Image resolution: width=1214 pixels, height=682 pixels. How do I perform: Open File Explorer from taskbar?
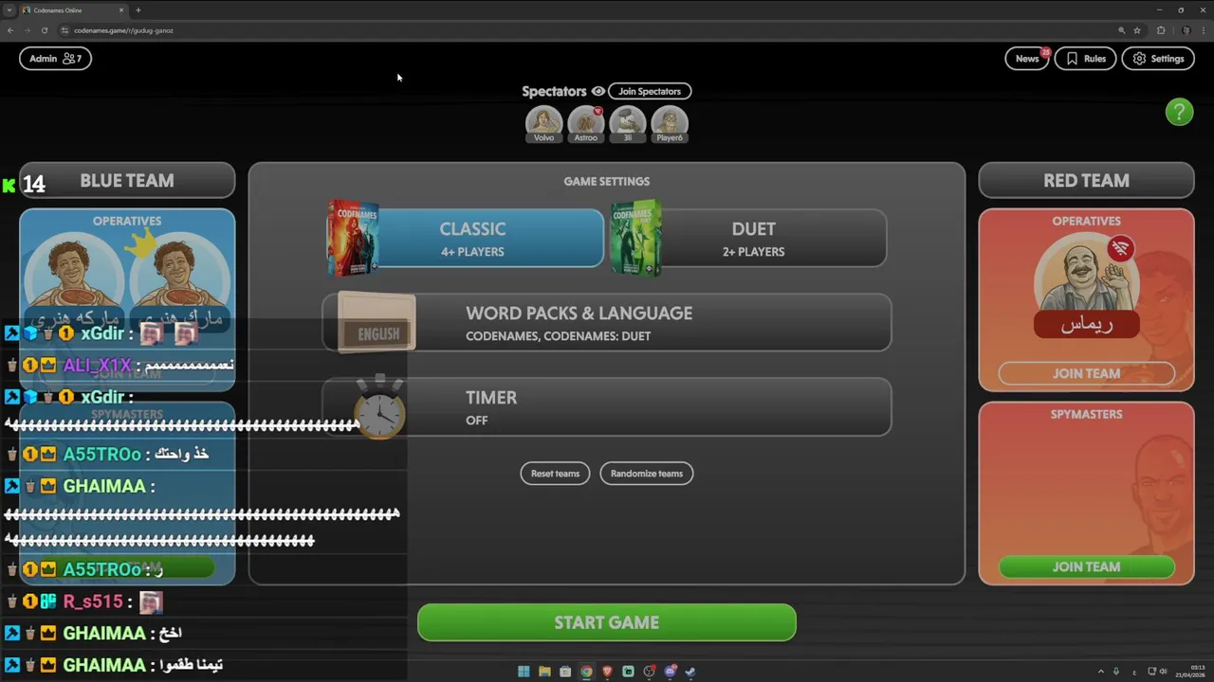544,672
